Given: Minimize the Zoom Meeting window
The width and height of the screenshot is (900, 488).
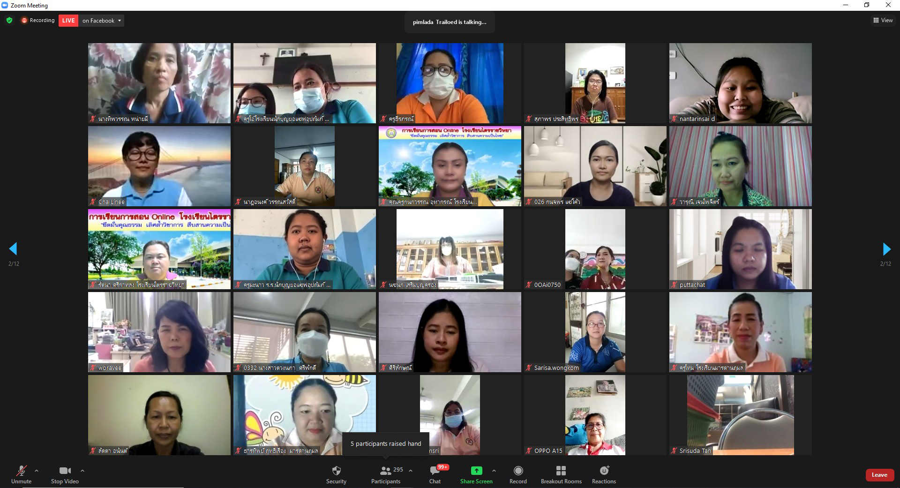Looking at the screenshot, I should click(x=846, y=5).
